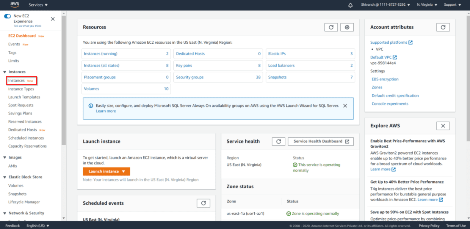Collapse the Elastic Block Store section
This screenshot has width=470, height=229.
pyautogui.click(x=5, y=177)
